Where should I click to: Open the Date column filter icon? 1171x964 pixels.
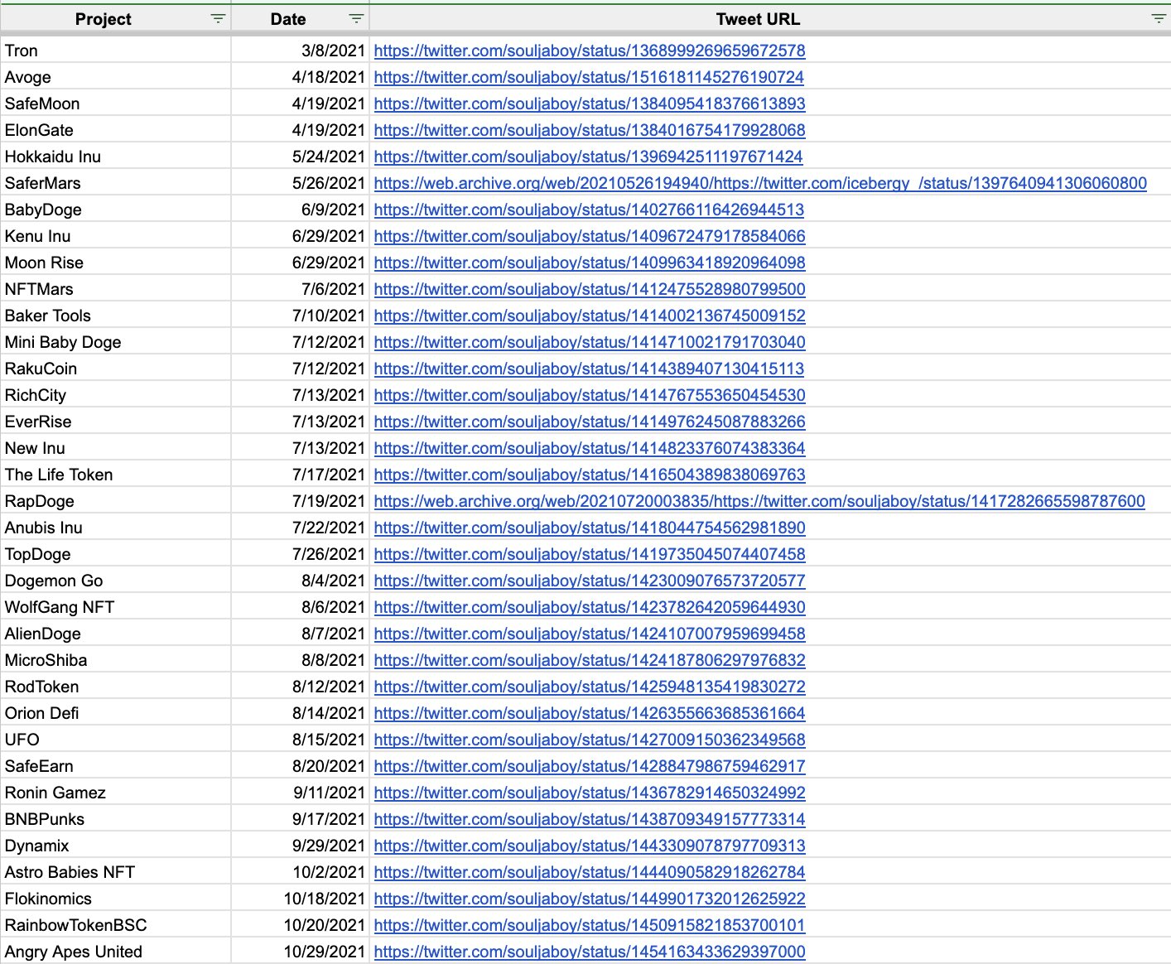pos(356,18)
